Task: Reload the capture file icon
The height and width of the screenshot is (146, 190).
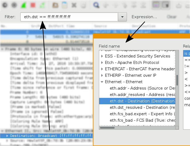Action: 83,5
